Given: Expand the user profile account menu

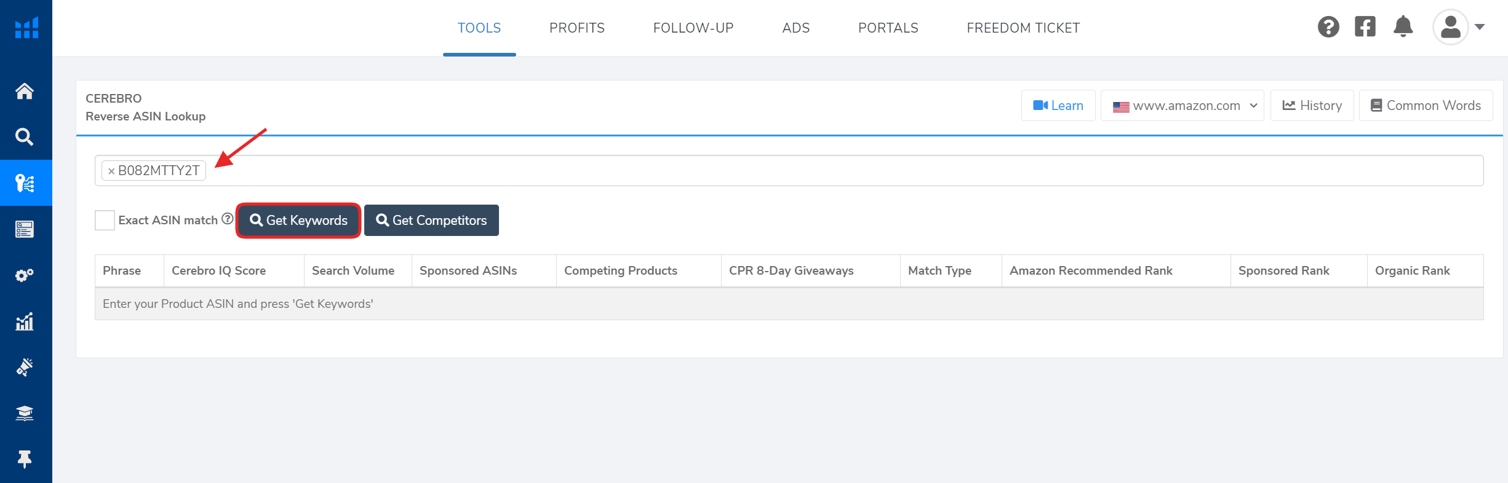Looking at the screenshot, I should [x=1459, y=27].
